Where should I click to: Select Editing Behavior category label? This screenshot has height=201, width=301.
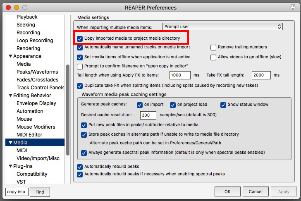(x=32, y=96)
